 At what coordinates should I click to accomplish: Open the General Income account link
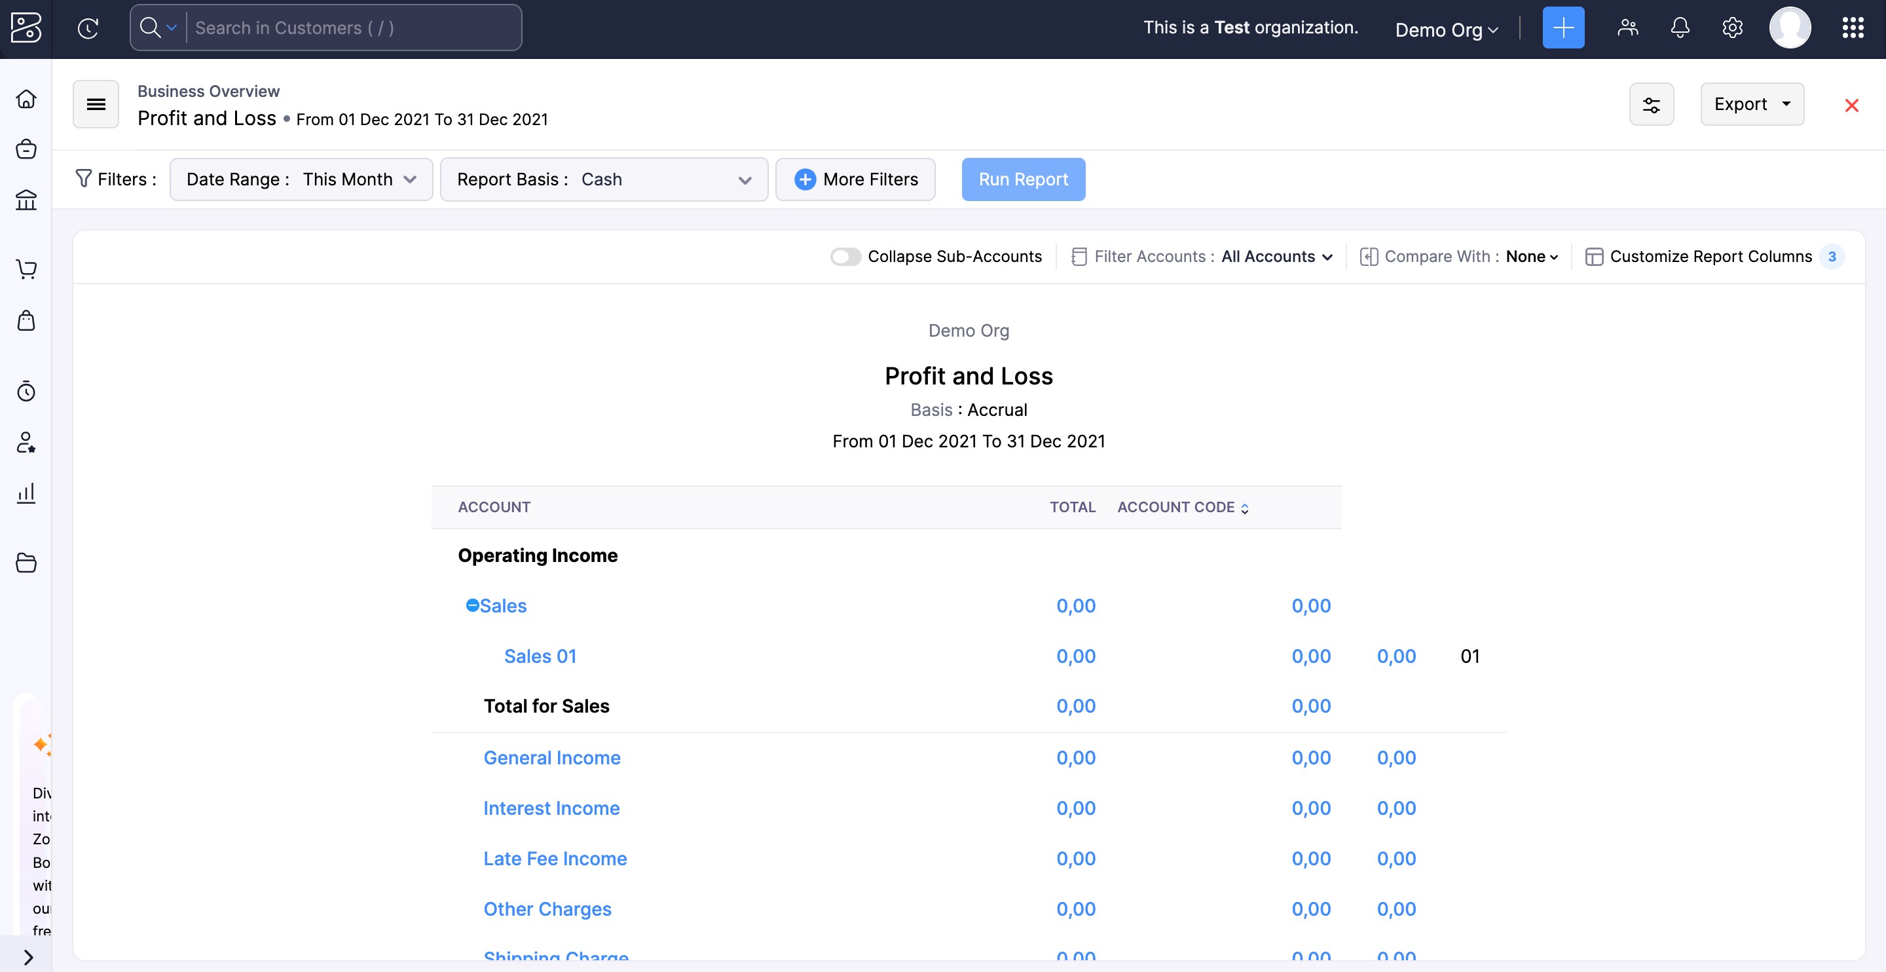pyautogui.click(x=551, y=757)
